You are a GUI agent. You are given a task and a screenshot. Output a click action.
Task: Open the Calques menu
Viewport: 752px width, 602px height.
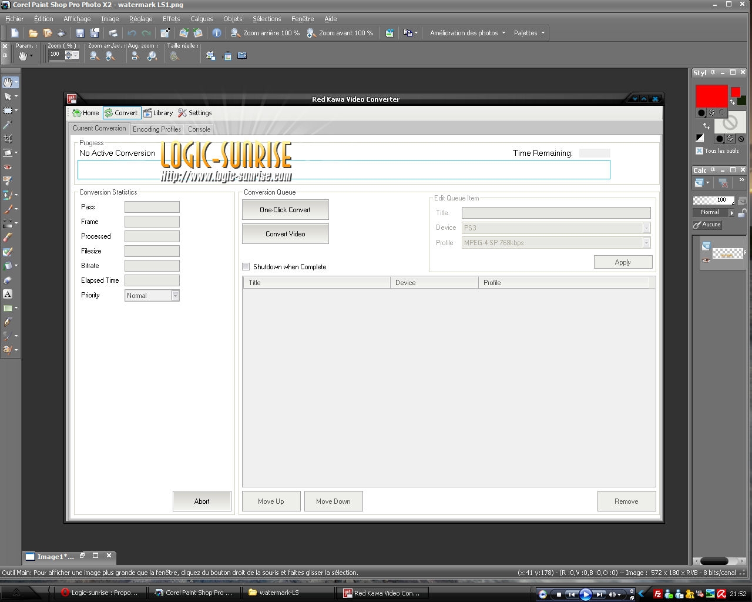click(202, 19)
